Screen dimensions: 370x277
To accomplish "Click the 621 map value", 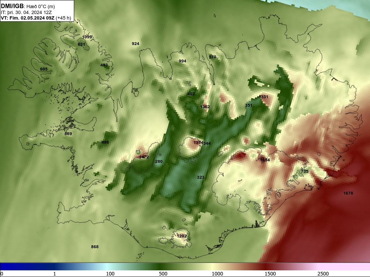I will [x=81, y=44].
